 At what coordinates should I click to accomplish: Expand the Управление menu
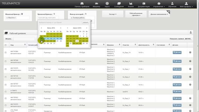coord(159,5)
